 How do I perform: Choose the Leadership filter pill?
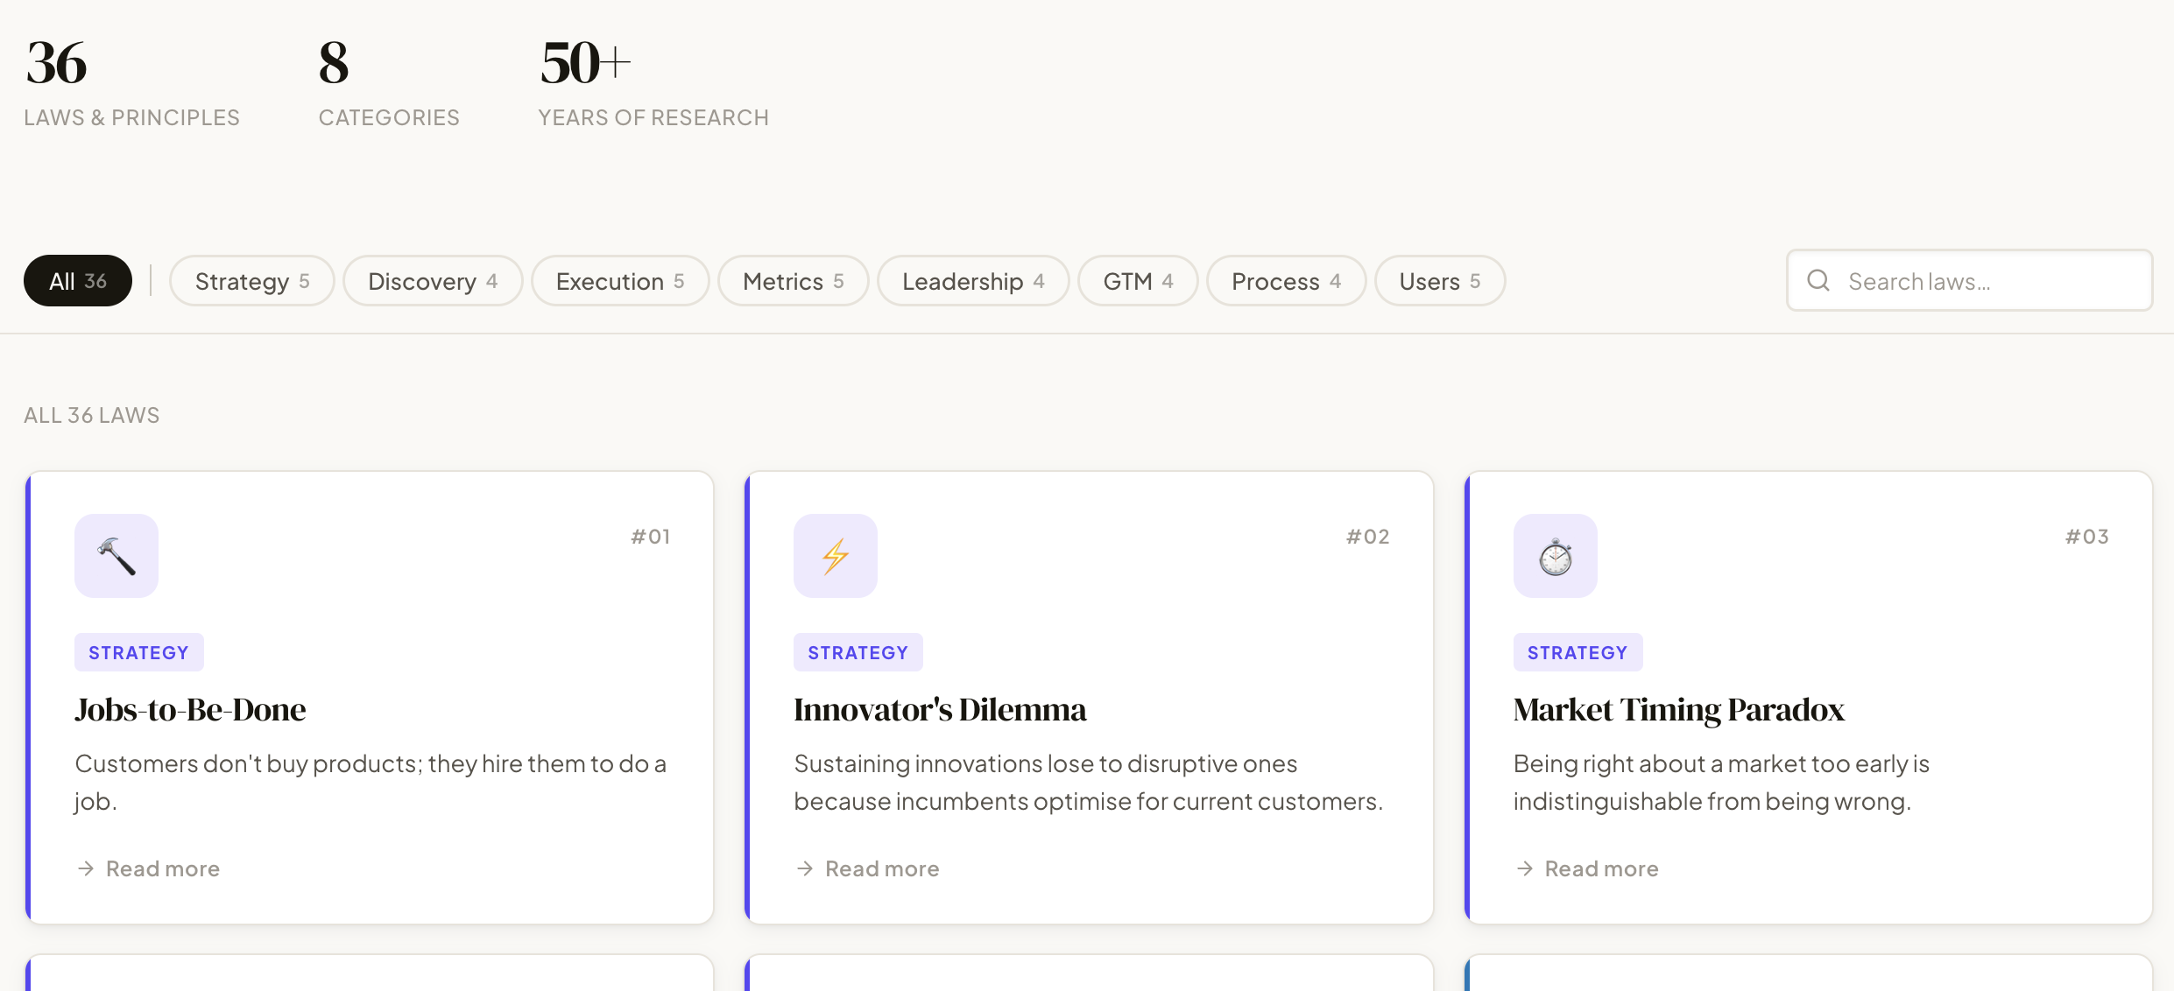(973, 281)
